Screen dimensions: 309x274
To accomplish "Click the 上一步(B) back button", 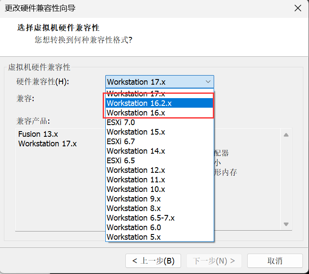I will (153, 261).
